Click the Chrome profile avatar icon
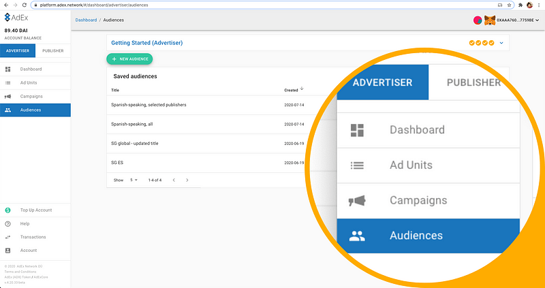The height and width of the screenshot is (288, 545). 530,5
